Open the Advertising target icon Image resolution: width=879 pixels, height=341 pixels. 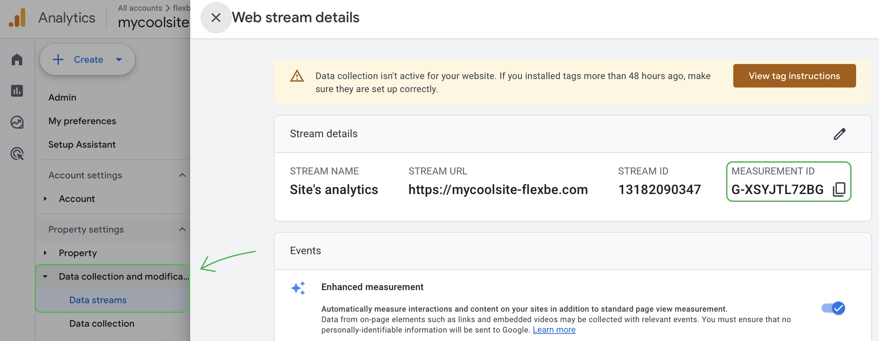[17, 154]
